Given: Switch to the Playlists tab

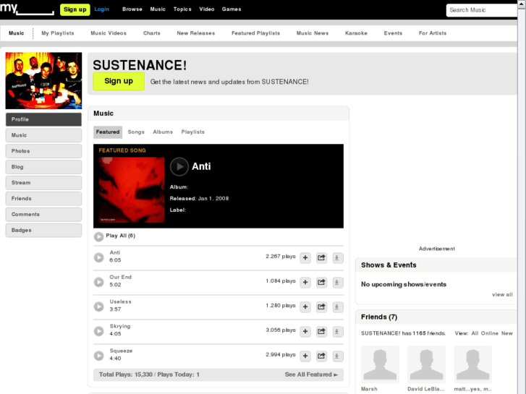Looking at the screenshot, I should coord(193,132).
